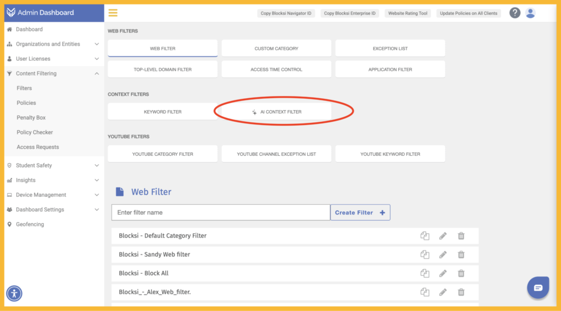Click Update Policies on All Clients
561x311 pixels.
pos(468,13)
